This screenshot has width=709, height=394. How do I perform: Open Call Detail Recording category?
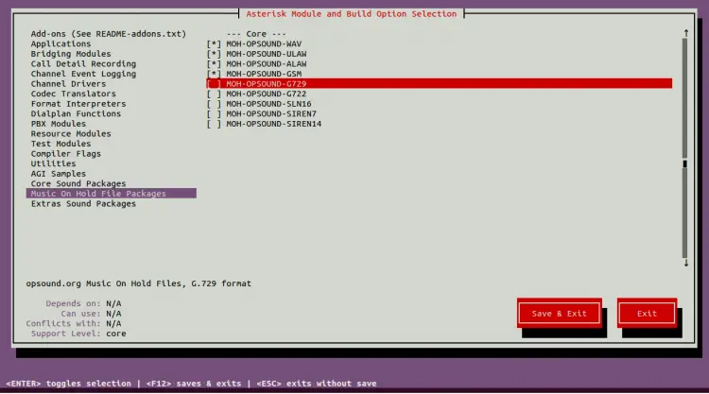click(83, 63)
